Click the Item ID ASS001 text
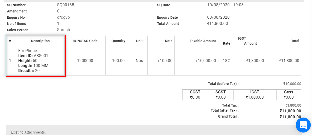Viewport: 312px width, 135px height. coord(33,56)
